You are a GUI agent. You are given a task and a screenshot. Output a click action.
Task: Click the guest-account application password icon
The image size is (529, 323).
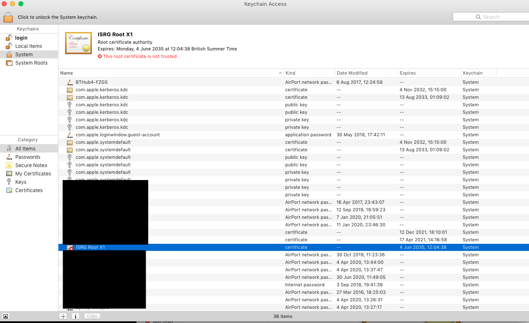pos(70,135)
